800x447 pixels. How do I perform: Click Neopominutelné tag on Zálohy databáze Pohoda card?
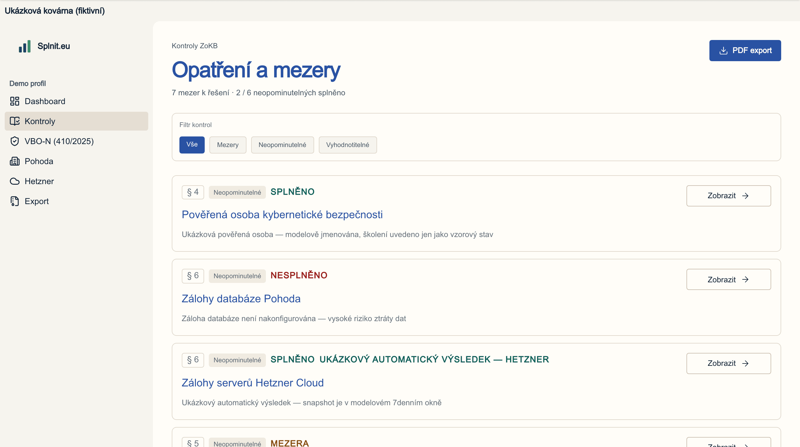click(237, 276)
